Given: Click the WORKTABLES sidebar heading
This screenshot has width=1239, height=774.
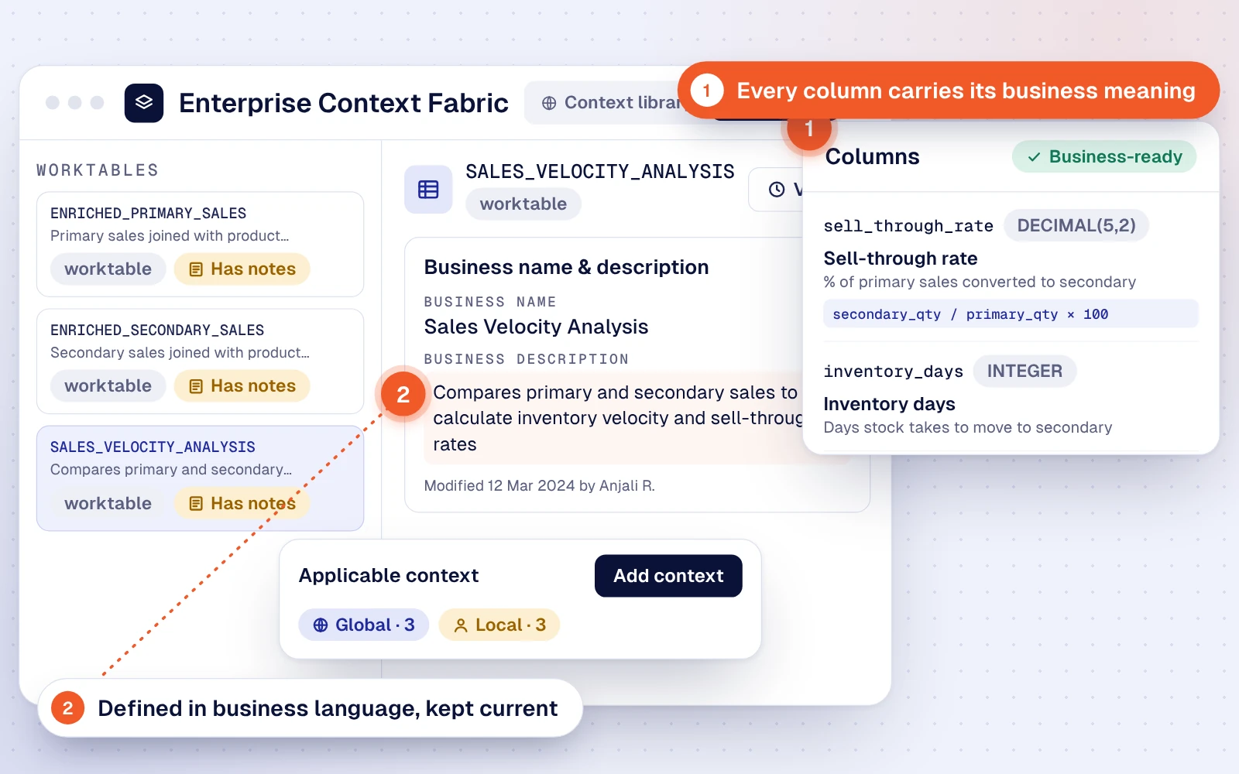Looking at the screenshot, I should tap(98, 170).
